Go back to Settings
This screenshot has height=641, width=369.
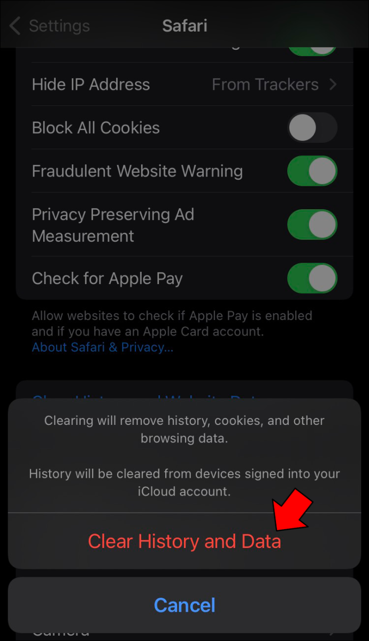point(49,26)
